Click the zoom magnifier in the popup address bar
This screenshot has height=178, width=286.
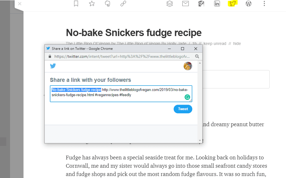coord(197,56)
